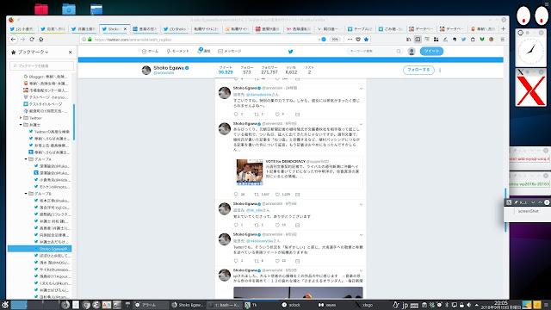
Task: Switch to the ごみ箱 tab
Action: pos(390,28)
